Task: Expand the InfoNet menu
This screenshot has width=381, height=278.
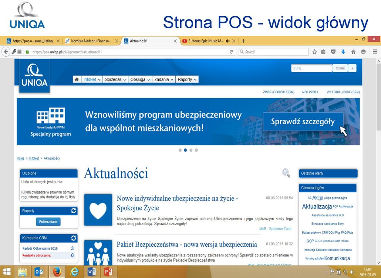Action: click(x=92, y=79)
